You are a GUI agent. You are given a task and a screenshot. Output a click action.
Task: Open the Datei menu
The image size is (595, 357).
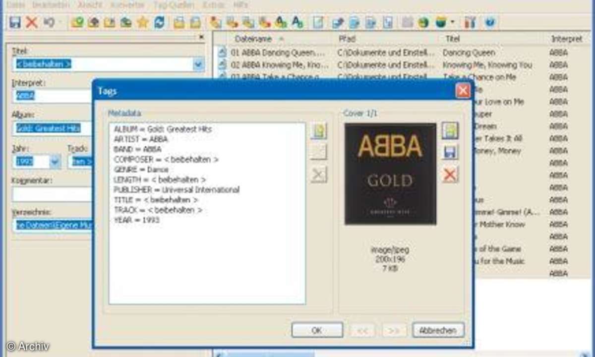coord(16,5)
